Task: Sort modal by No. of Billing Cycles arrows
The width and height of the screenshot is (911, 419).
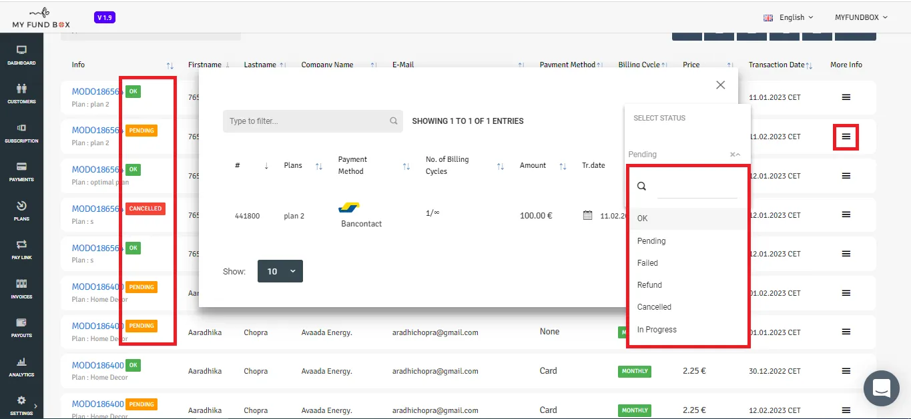Action: click(501, 166)
